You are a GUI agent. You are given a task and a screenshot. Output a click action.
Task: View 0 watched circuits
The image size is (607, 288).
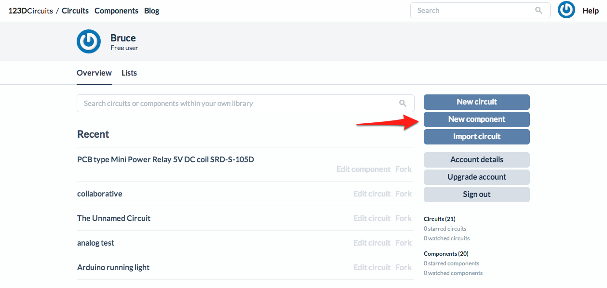coord(446,238)
